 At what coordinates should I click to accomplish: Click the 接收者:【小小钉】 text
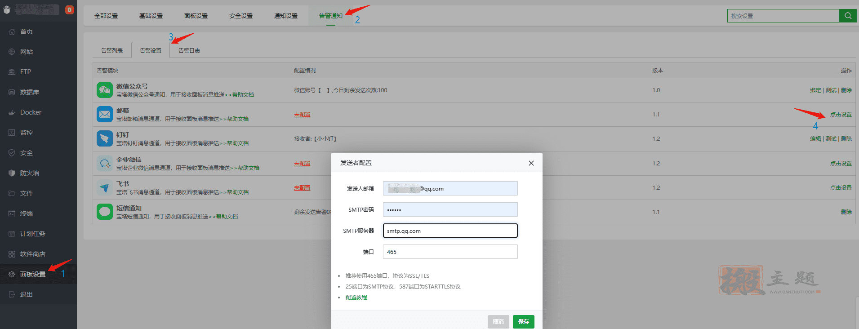[x=316, y=139]
